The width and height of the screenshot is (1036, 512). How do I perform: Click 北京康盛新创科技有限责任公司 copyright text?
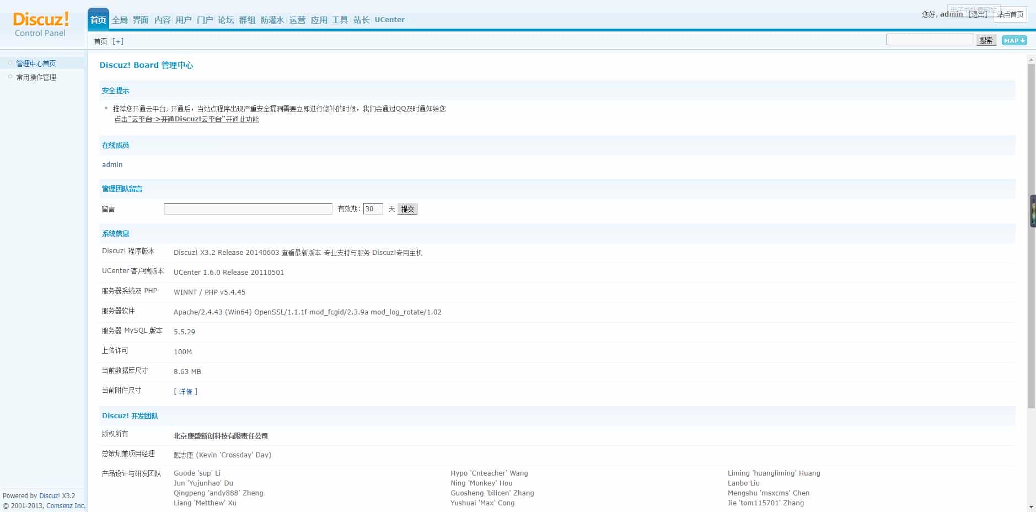click(x=221, y=436)
